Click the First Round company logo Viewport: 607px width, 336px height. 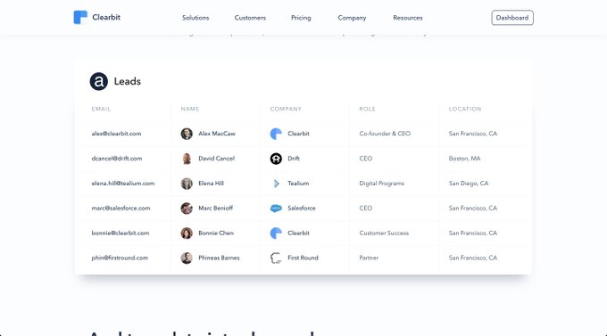pos(276,258)
